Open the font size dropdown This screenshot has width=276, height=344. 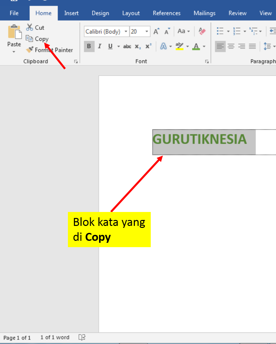tap(146, 31)
